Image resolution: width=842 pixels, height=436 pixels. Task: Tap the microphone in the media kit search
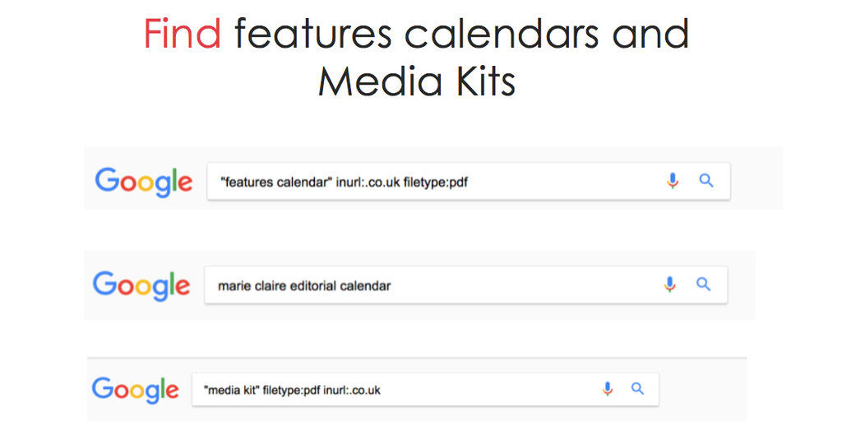[608, 389]
